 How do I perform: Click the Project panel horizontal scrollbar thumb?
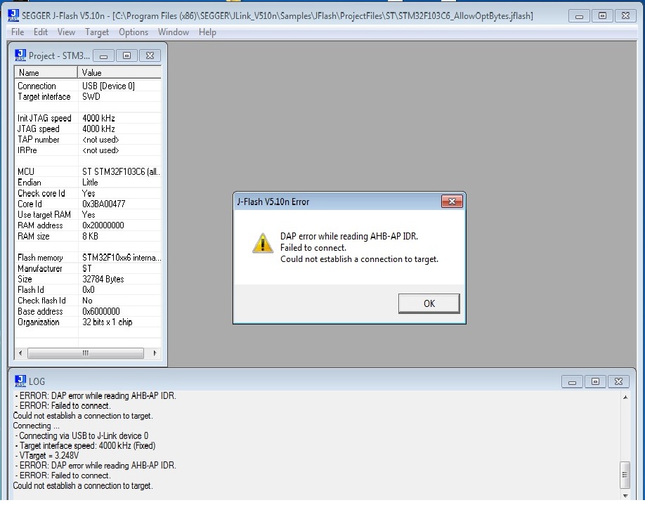click(86, 353)
